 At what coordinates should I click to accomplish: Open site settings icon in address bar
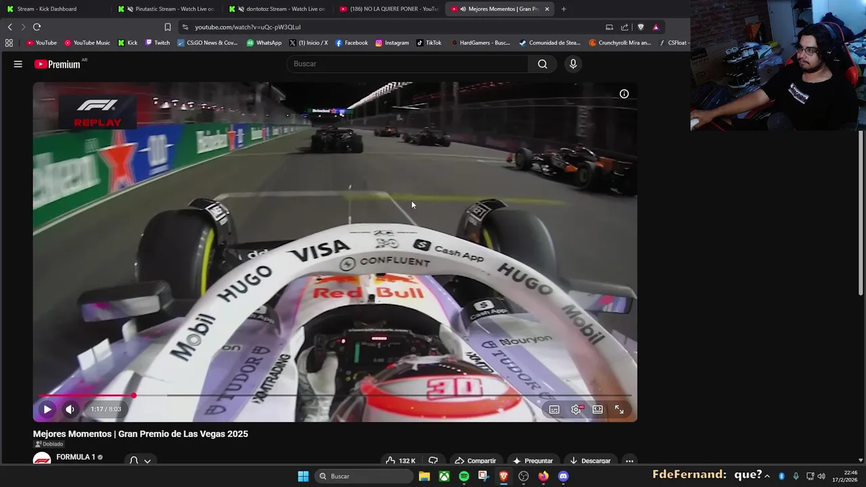click(x=185, y=27)
